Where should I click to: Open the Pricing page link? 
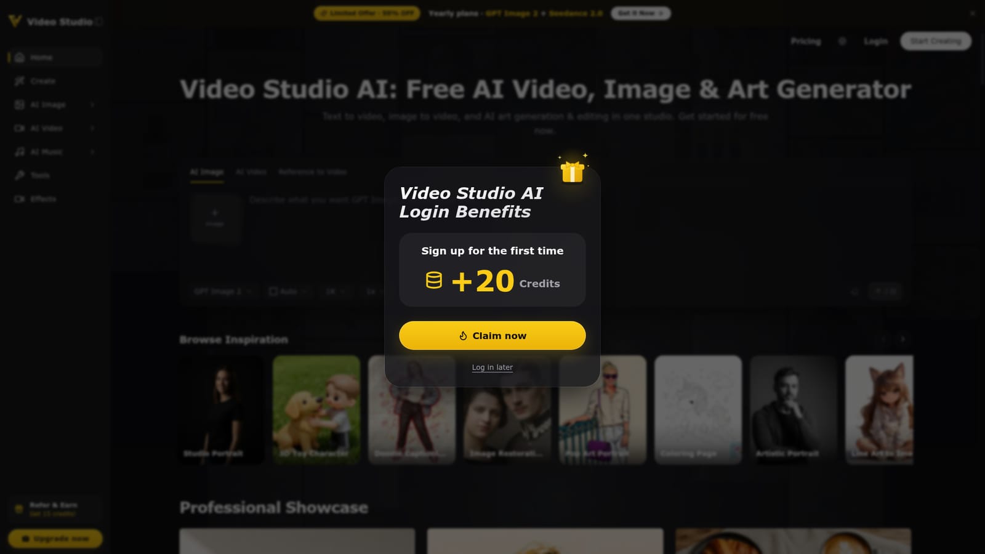click(x=806, y=41)
